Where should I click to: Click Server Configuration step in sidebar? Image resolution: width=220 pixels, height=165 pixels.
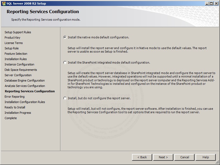coord(18,75)
